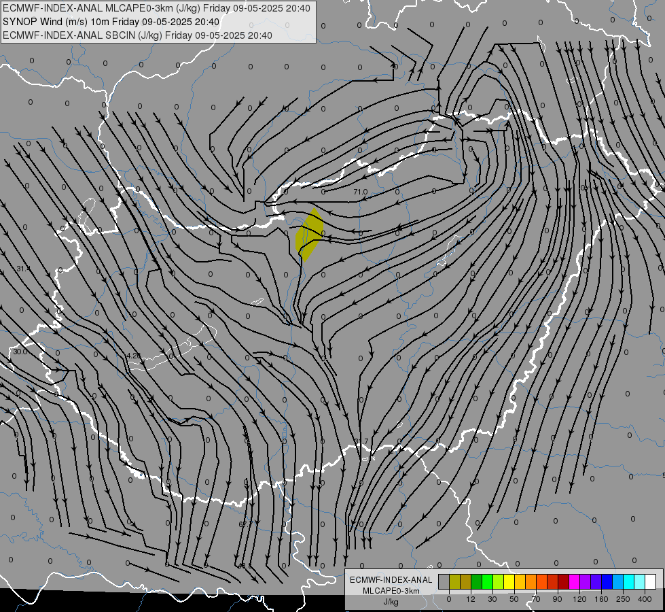Click the 31.4 value on the map

tap(24, 269)
